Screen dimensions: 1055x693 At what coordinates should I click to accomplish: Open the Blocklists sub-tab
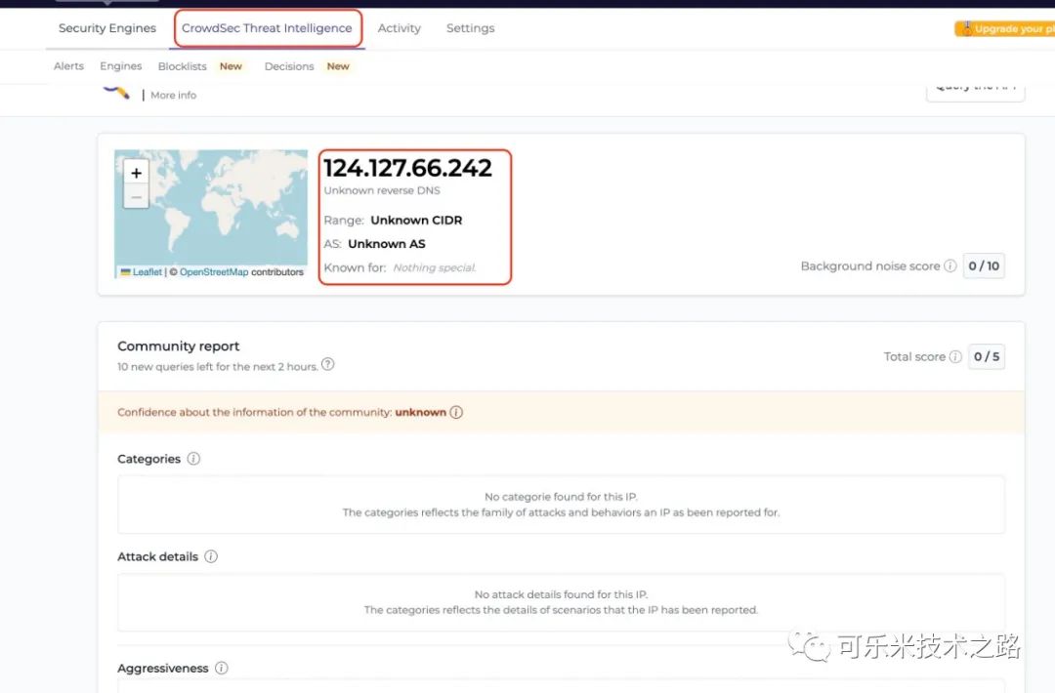[x=182, y=65]
